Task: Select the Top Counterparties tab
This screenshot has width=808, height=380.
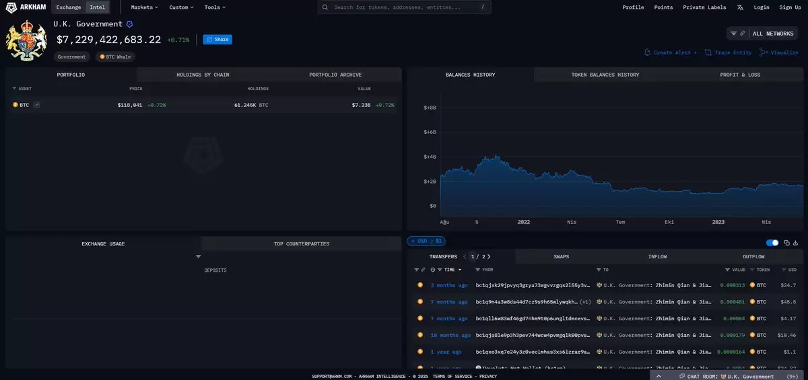Action: (302, 243)
